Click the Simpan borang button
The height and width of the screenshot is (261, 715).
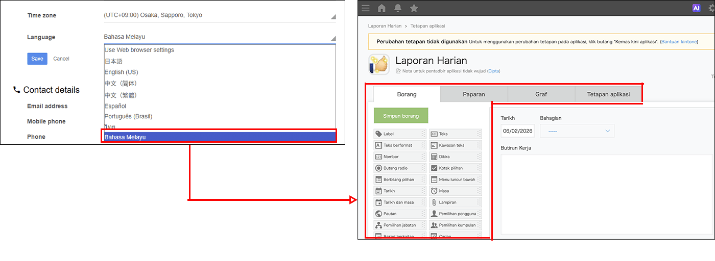(x=401, y=116)
